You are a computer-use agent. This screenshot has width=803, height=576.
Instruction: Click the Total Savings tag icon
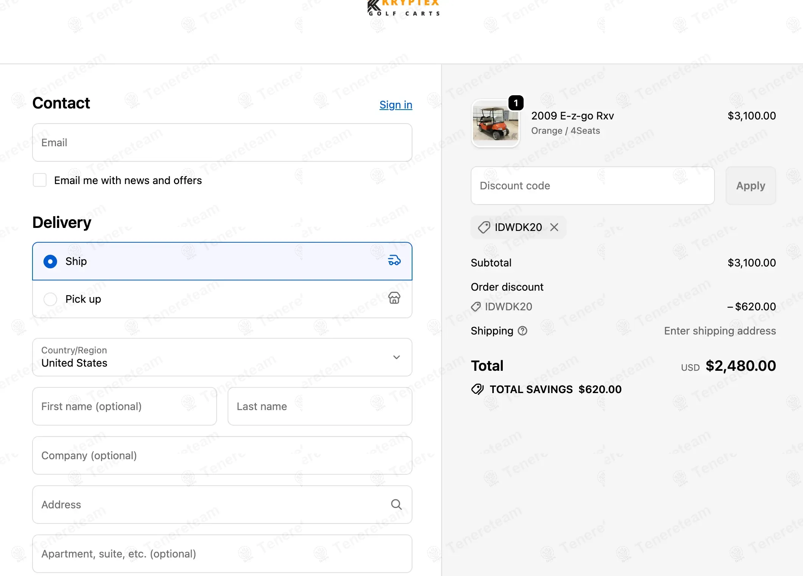477,389
